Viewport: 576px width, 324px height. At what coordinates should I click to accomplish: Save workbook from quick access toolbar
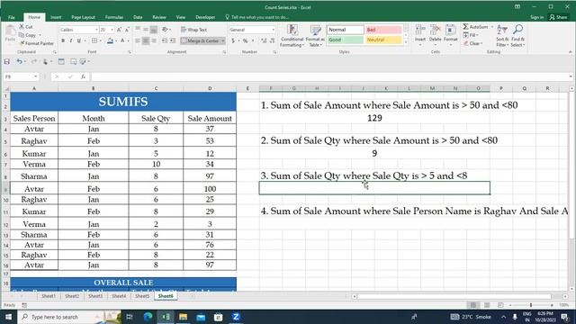click(x=7, y=62)
